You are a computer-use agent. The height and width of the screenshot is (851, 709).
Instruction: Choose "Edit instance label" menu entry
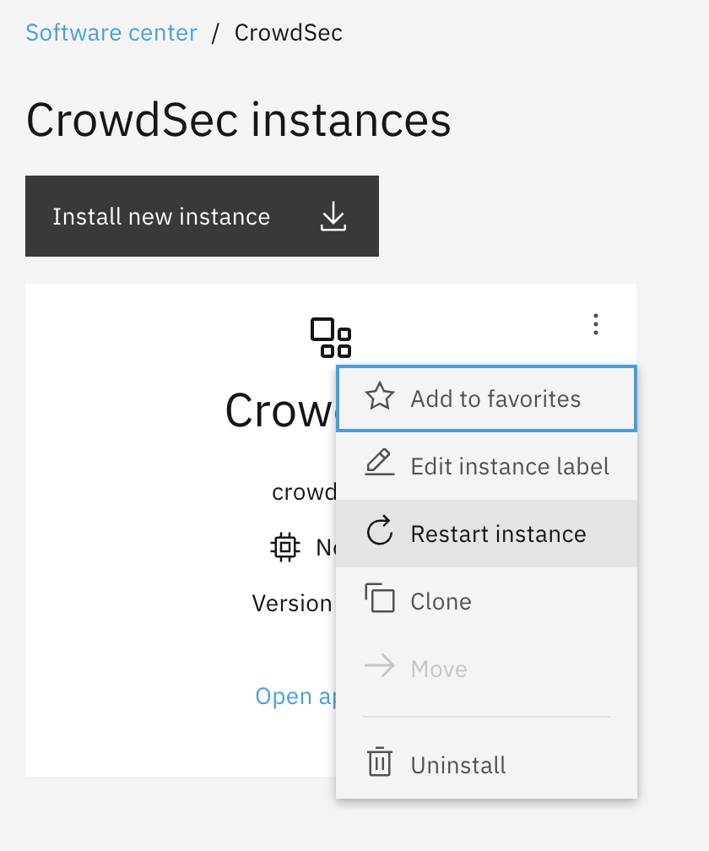pos(510,466)
